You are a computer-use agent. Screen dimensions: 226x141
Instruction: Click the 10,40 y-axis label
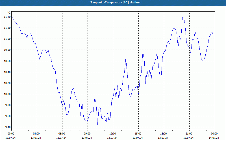pos(7,72)
